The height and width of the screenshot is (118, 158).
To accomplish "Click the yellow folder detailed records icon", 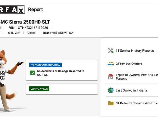I will click(111, 103).
